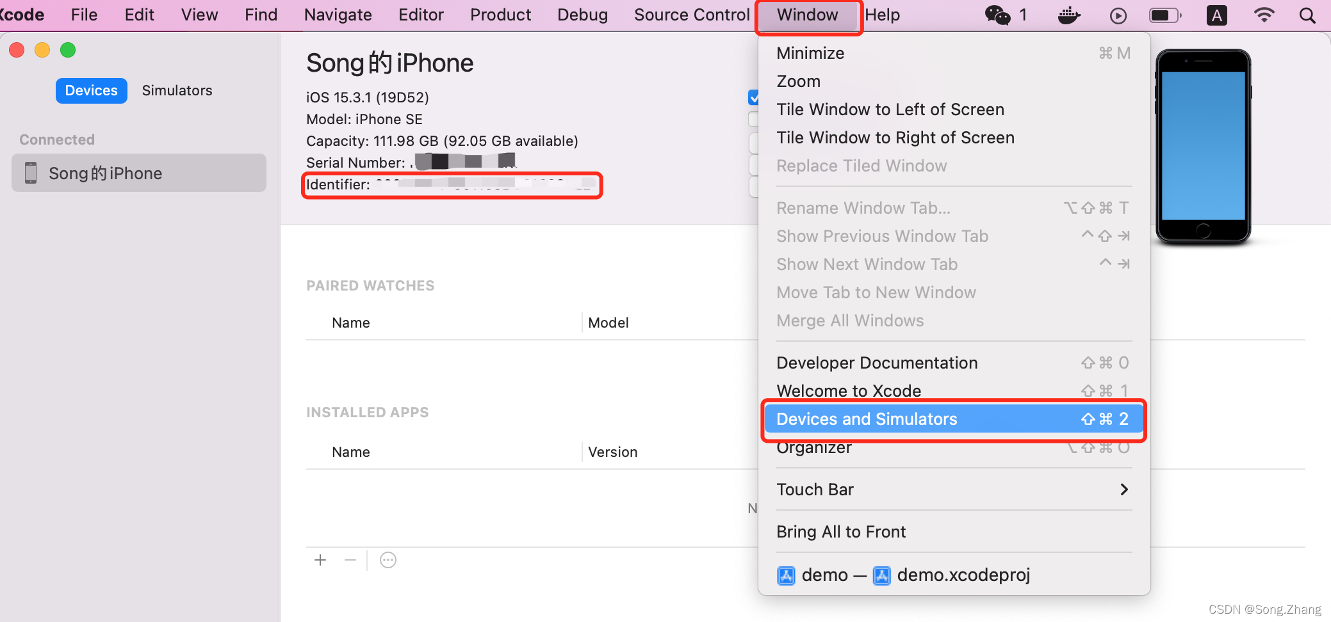Expand Touch Bar submenu arrow
1331x622 pixels.
point(1124,490)
